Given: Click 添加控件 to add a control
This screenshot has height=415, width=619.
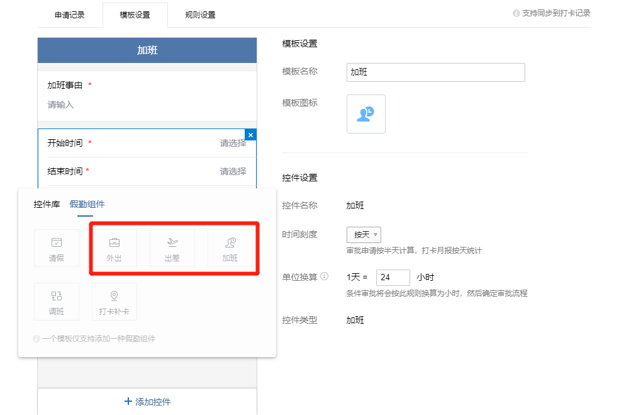Looking at the screenshot, I should pyautogui.click(x=147, y=402).
